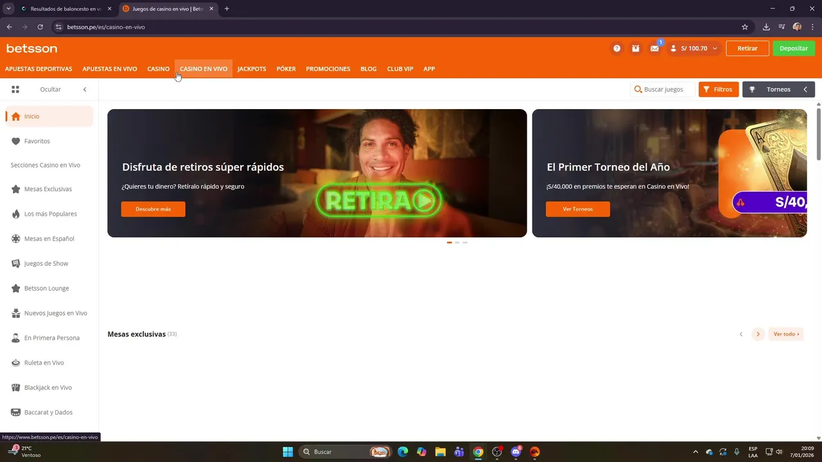Open the Club VIP page

pyautogui.click(x=400, y=69)
